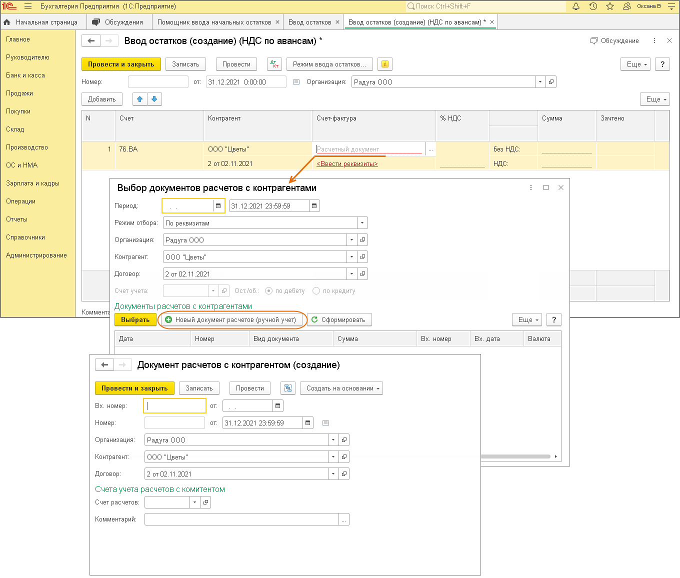The height and width of the screenshot is (578, 680).
Task: Expand the Режим отбора dropdown
Action: tap(362, 223)
